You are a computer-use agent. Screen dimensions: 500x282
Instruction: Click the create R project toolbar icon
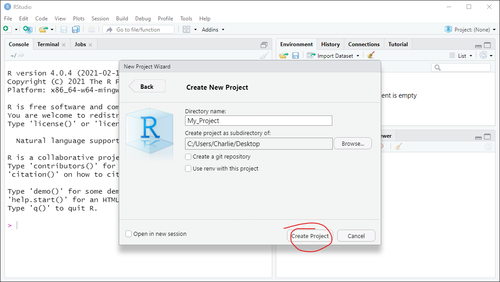click(28, 29)
